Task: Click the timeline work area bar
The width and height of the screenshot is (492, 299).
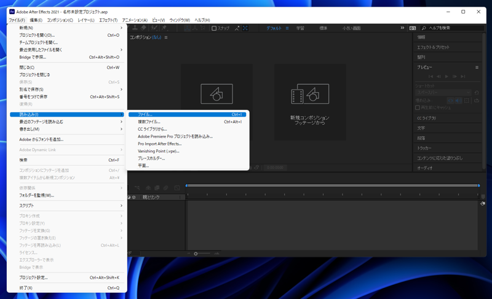Action: (x=333, y=185)
